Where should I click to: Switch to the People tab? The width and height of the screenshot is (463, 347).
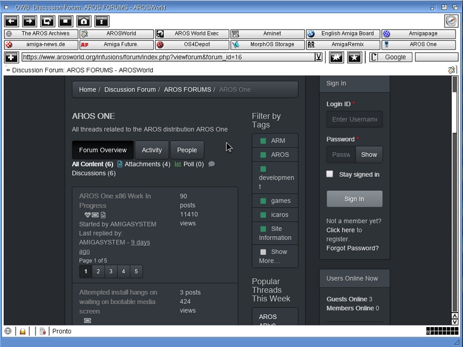pos(187,150)
